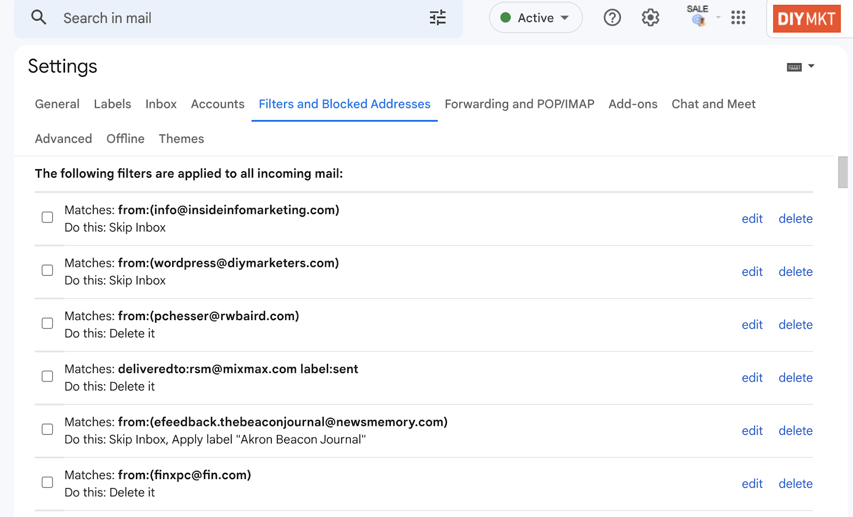Click the DIYMKT account logo
Screen dimensions: 853x517
pos(807,19)
